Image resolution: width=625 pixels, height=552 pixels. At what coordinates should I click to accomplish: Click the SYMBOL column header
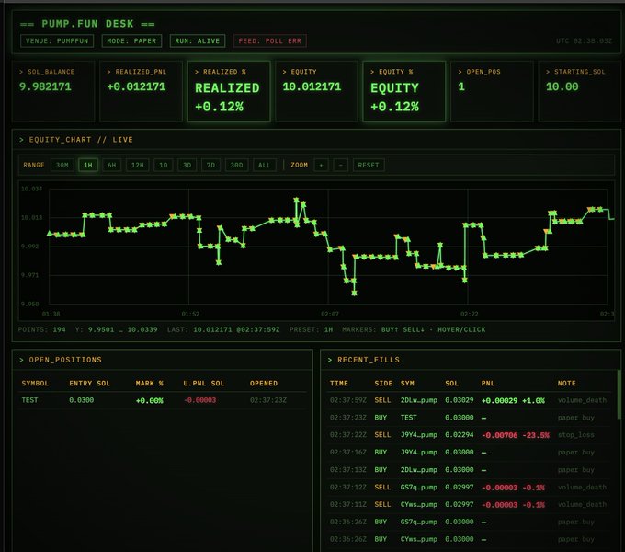(35, 384)
